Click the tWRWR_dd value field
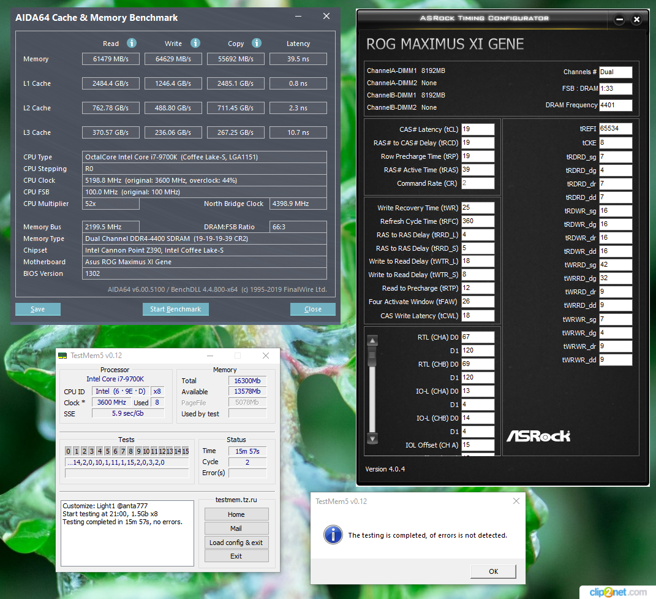656x599 pixels. coord(616,359)
